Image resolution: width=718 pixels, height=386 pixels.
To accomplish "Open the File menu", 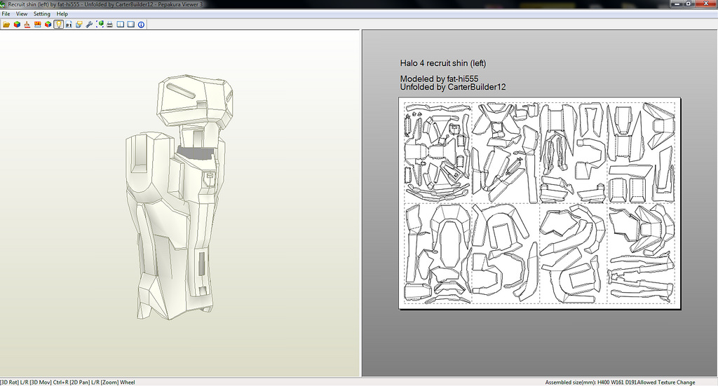I will pyautogui.click(x=6, y=14).
